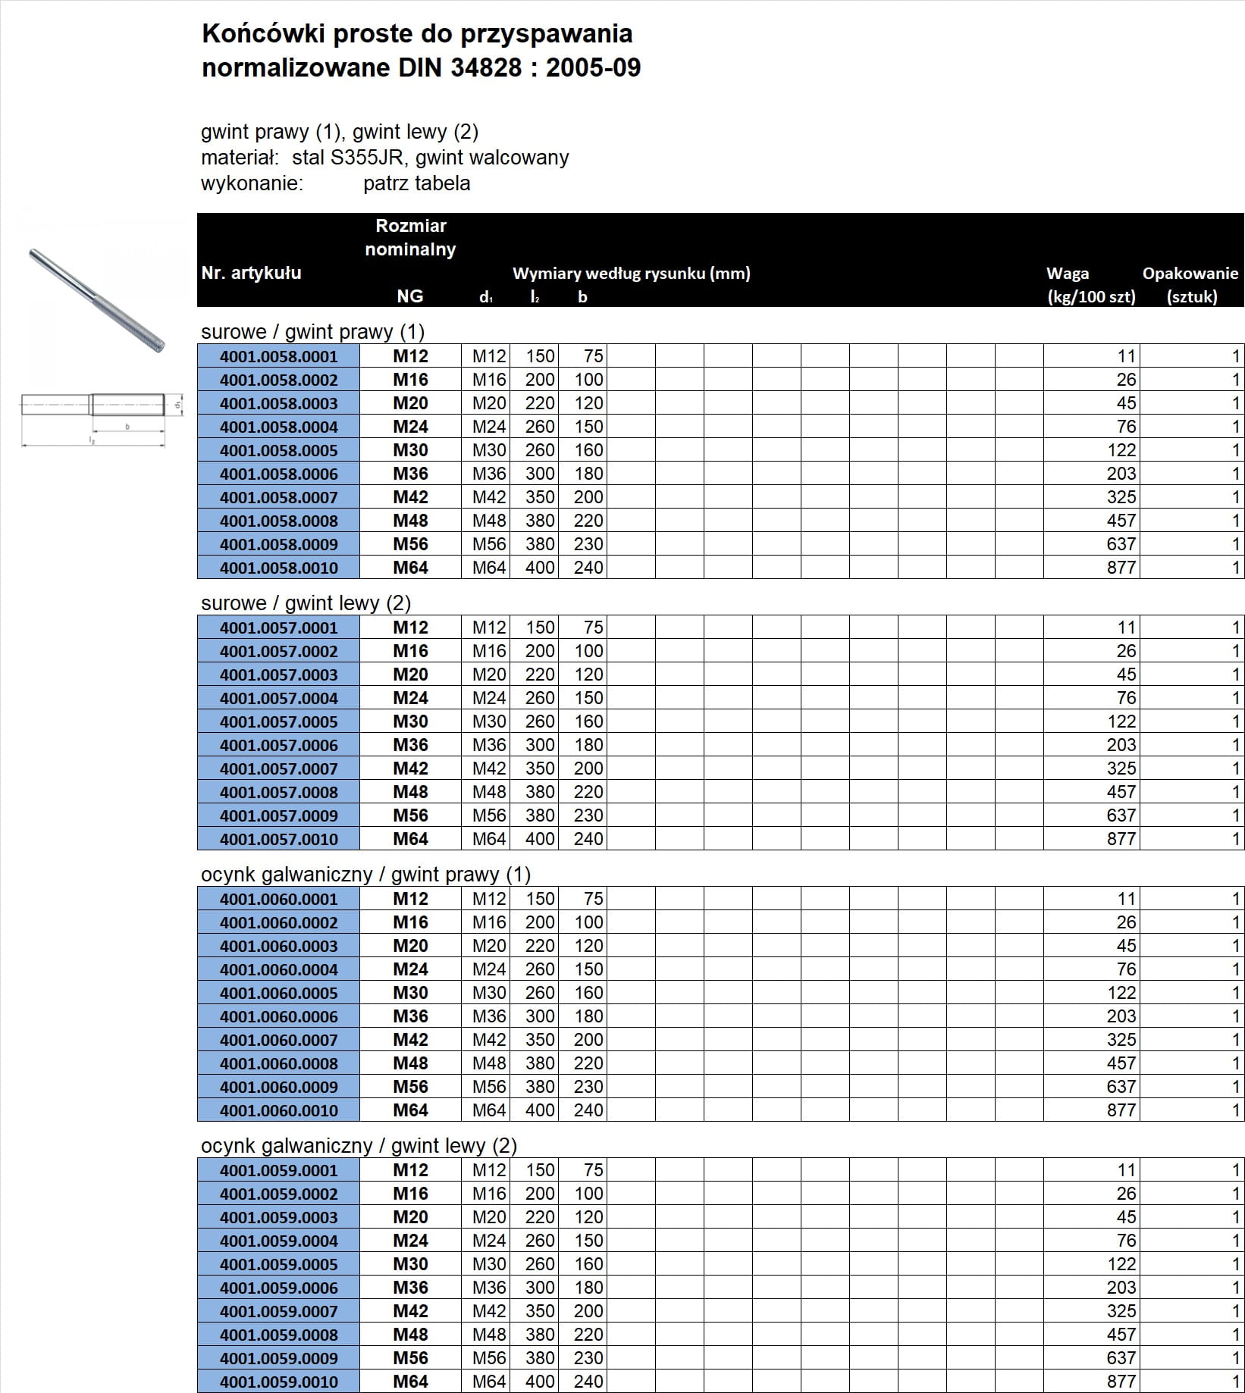Click "ocynk galwaniczny / gwint prawy (1)" heading
Image resolution: width=1245 pixels, height=1393 pixels.
(x=365, y=875)
